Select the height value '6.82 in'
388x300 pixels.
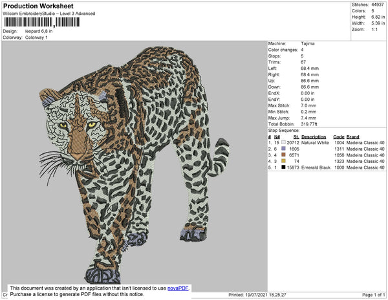click(x=378, y=17)
